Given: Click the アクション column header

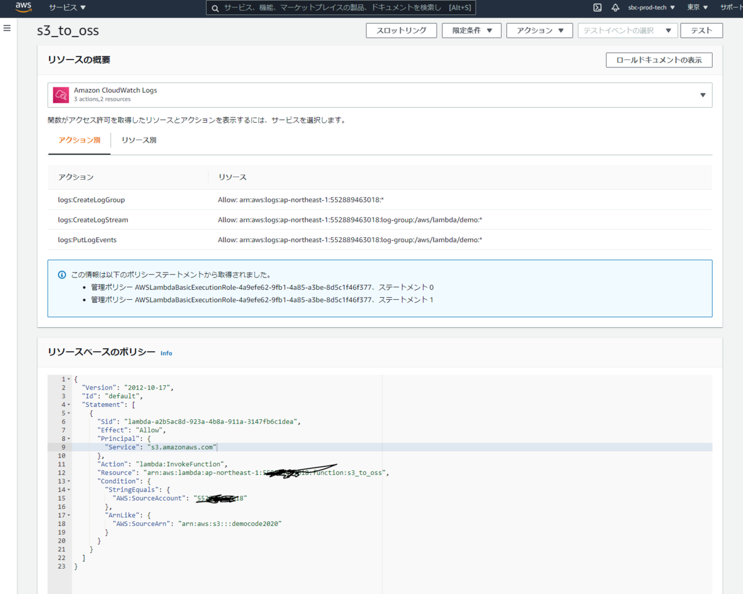Looking at the screenshot, I should (x=76, y=177).
